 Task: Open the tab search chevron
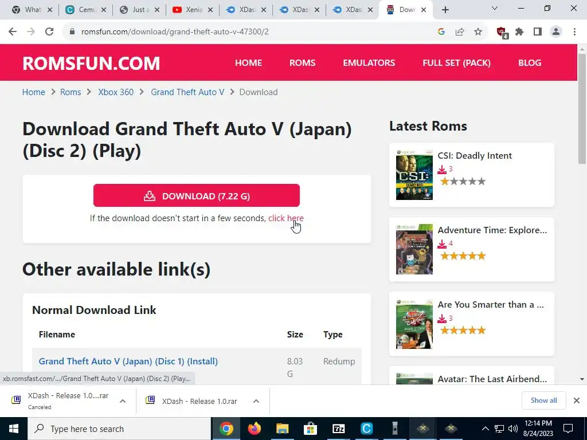pyautogui.click(x=495, y=8)
